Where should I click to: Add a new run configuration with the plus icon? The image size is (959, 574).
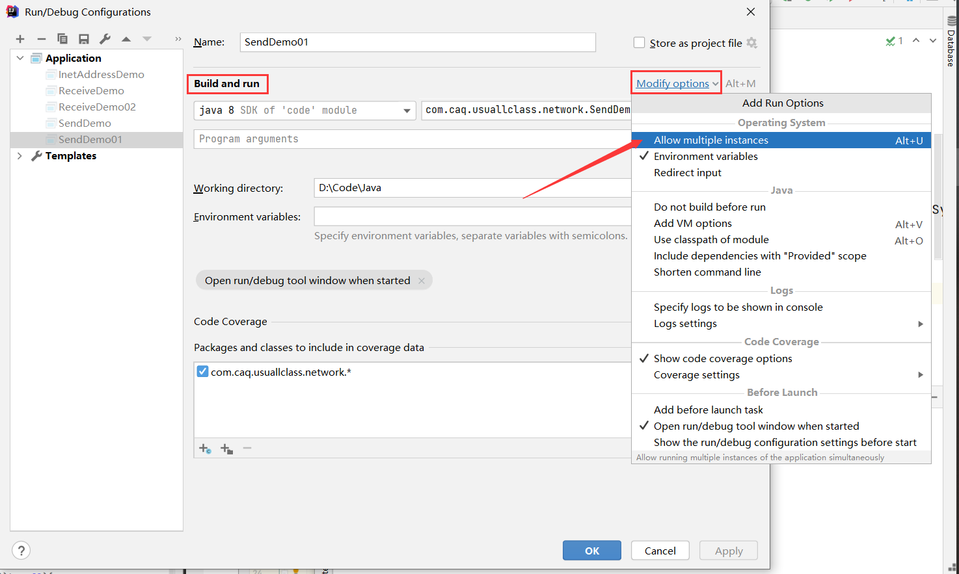tap(20, 38)
